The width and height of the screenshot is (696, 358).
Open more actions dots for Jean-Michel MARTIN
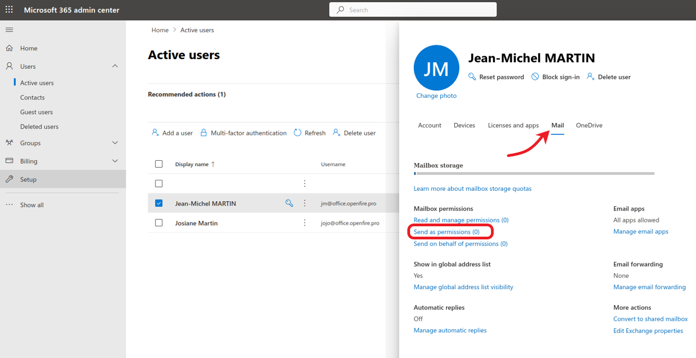(305, 203)
